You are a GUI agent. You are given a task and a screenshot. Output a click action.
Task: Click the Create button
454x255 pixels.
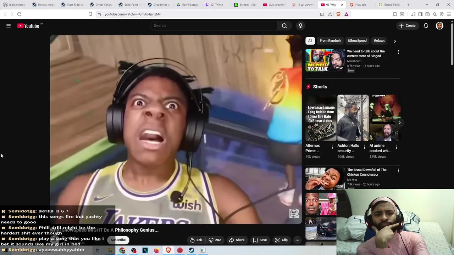coord(407,25)
